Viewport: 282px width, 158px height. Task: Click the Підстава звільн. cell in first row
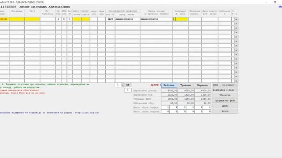pyautogui.click(x=195, y=19)
